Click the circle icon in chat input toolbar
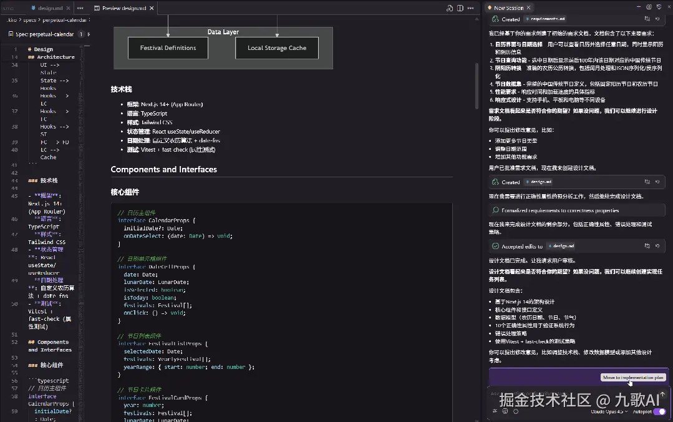Viewport: 673px width, 422px height. coord(515,411)
